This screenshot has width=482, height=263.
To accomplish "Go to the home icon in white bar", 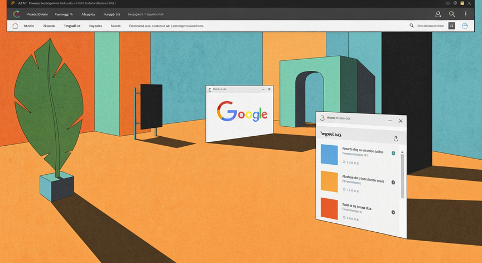I will point(15,26).
